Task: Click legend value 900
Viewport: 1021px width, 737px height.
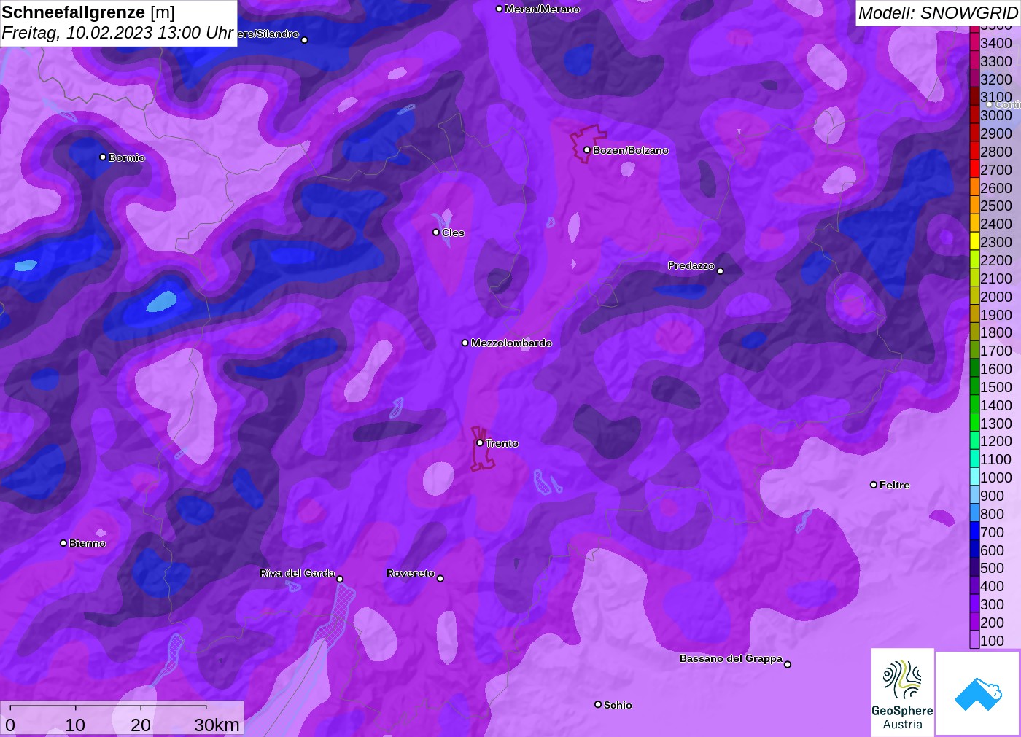Action: pyautogui.click(x=992, y=496)
